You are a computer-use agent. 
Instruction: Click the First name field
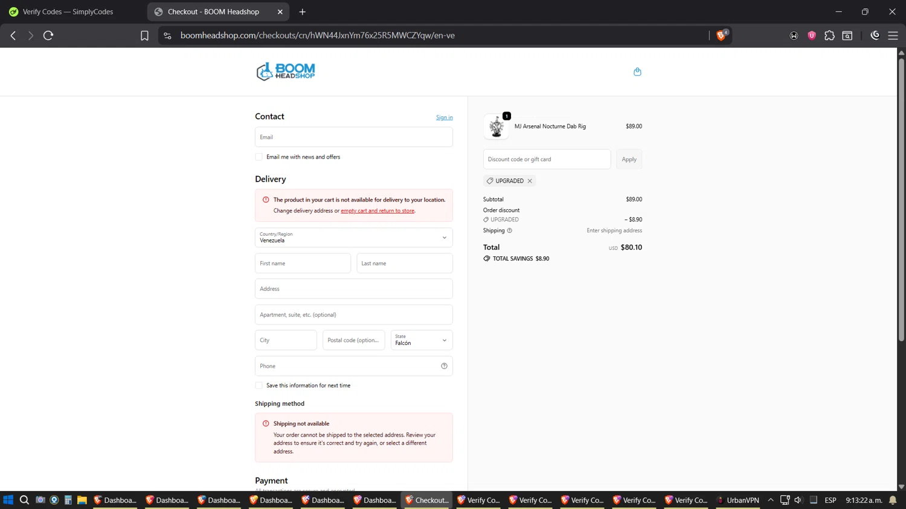tap(303, 264)
